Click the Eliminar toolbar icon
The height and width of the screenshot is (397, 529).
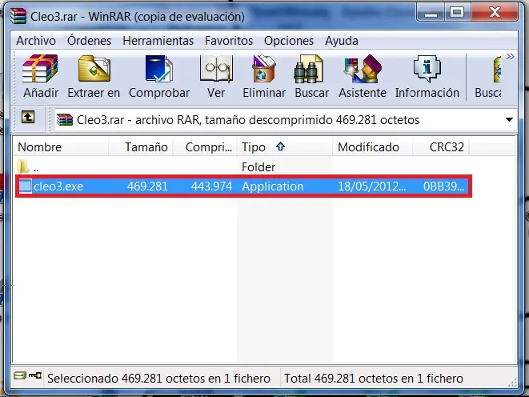point(264,69)
